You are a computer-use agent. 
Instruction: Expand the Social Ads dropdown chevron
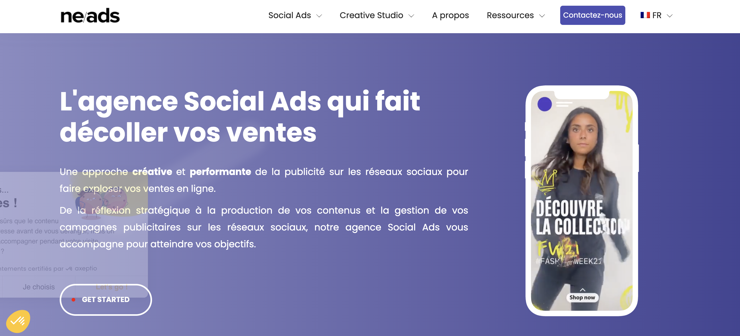[x=319, y=16]
